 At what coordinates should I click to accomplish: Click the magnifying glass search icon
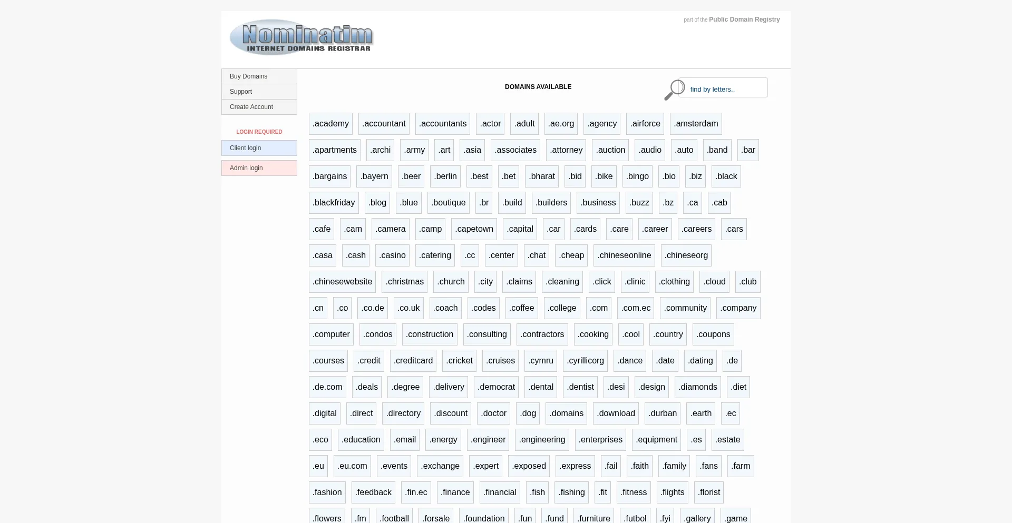674,90
